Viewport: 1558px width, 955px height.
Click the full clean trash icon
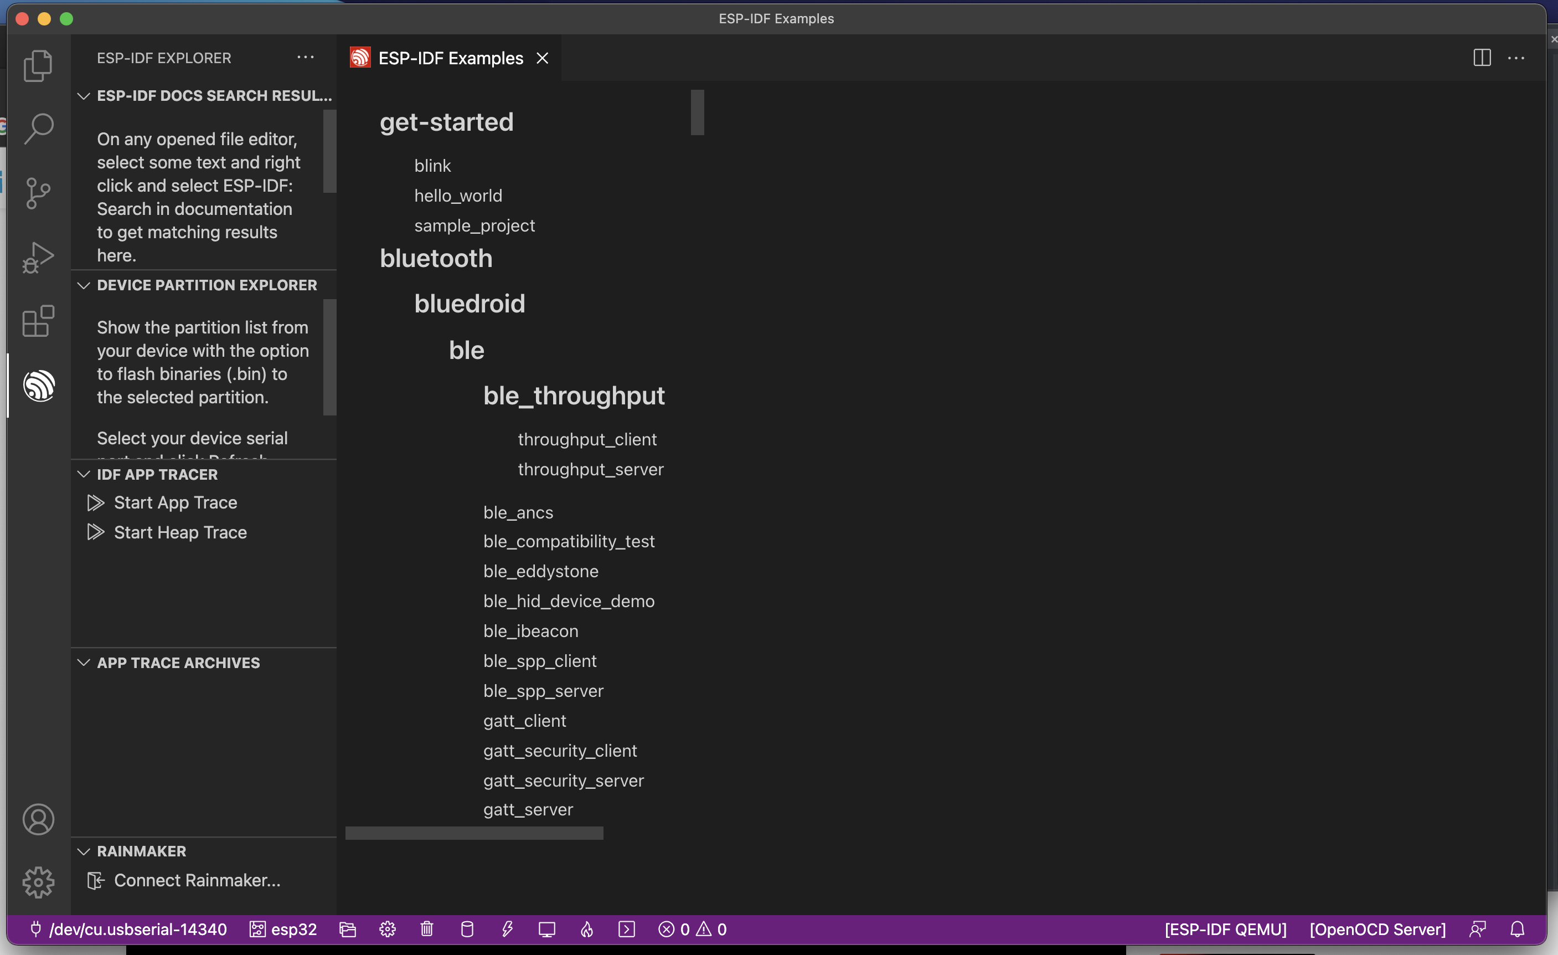[427, 929]
